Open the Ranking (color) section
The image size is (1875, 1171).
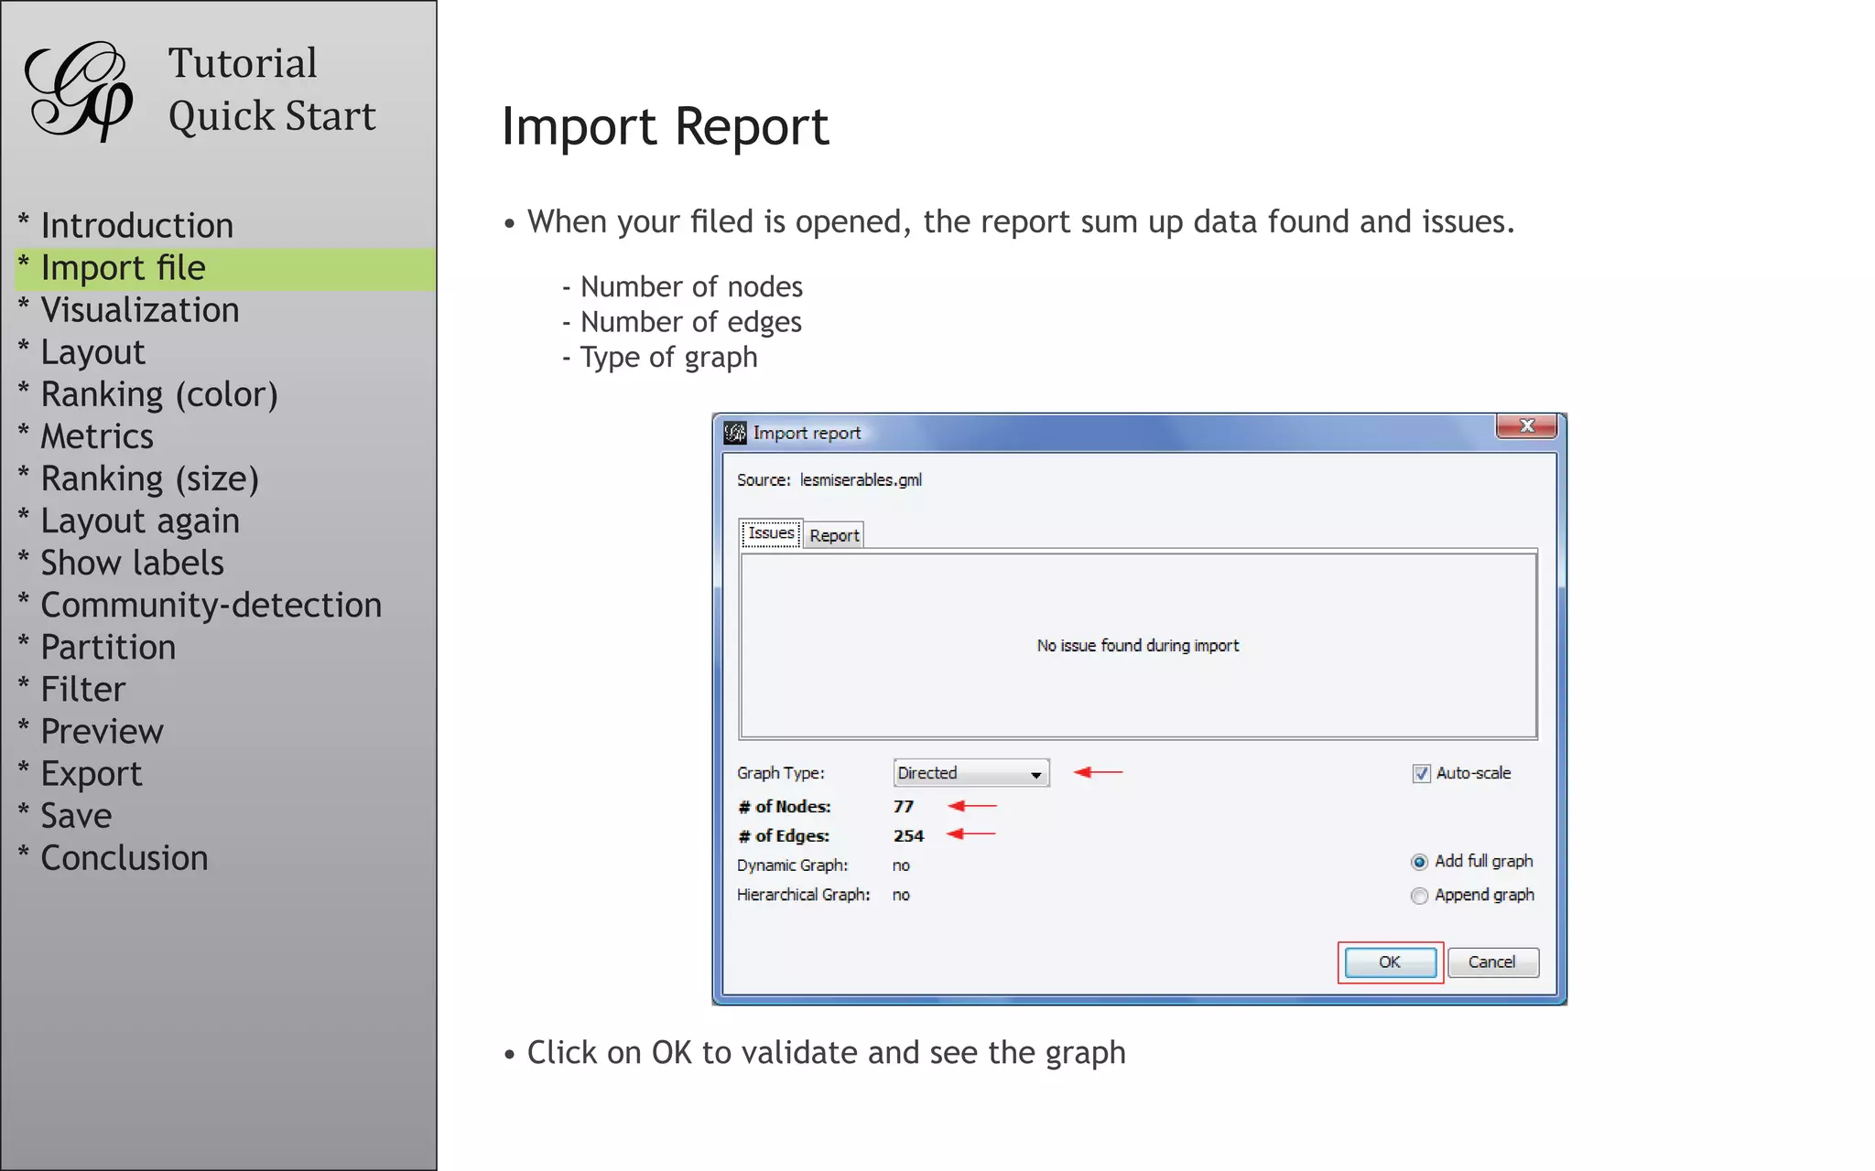(158, 394)
